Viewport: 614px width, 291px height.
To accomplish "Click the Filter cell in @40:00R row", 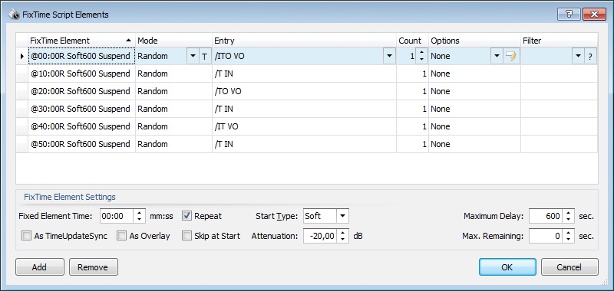I will [560, 126].
